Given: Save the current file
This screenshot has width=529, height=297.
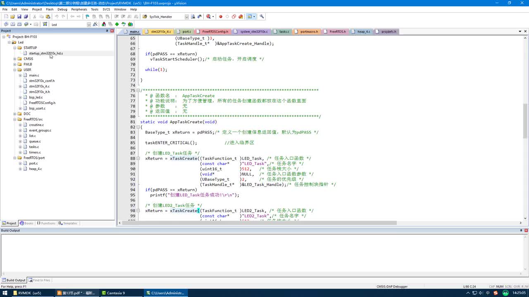Looking at the screenshot, I should pyautogui.click(x=19, y=16).
